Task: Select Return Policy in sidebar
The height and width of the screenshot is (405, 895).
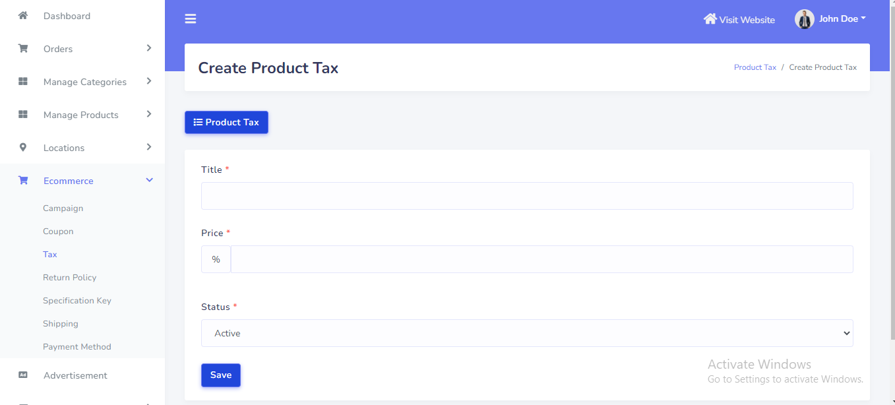Action: coord(69,278)
